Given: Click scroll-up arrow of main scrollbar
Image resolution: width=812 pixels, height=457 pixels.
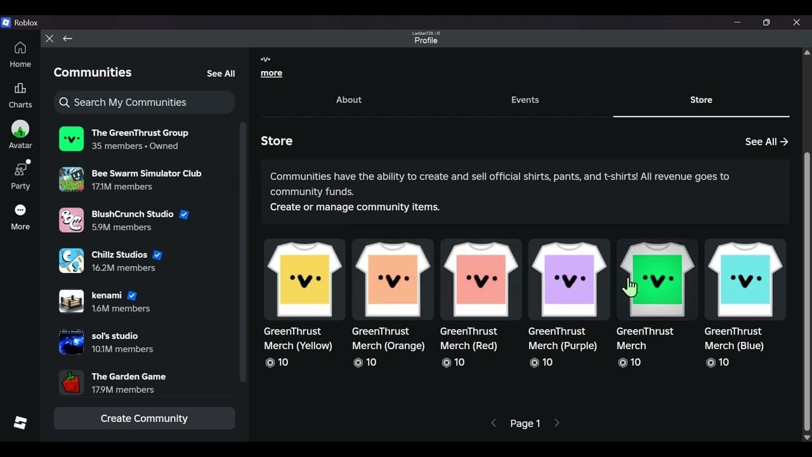Looking at the screenshot, I should click(x=807, y=52).
